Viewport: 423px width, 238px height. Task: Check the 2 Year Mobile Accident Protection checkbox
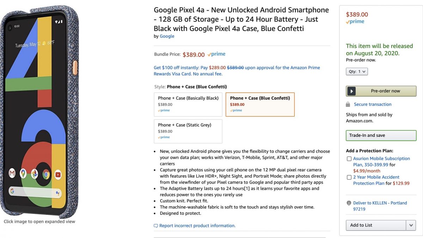[x=349, y=177]
